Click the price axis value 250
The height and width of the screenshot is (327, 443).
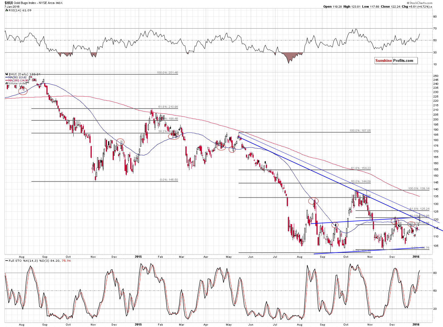coord(436,76)
